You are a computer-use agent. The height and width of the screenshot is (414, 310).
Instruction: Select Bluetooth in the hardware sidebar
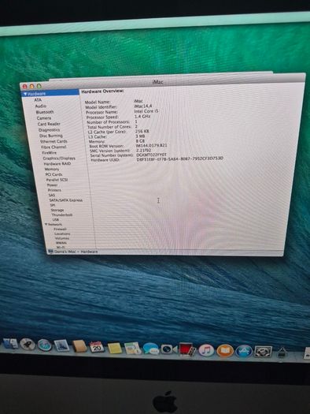[x=45, y=112]
